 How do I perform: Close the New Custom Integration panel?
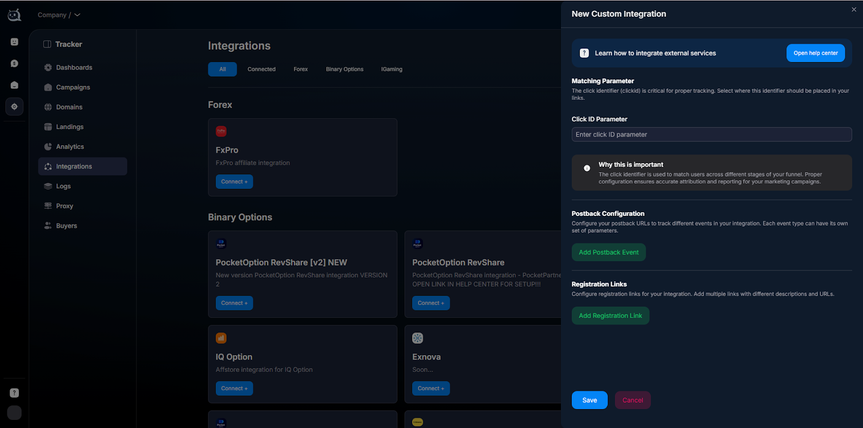[x=854, y=10]
